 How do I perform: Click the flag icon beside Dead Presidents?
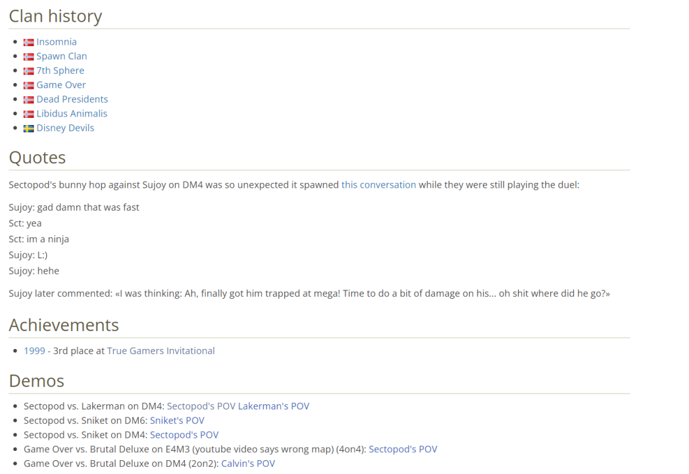tap(28, 100)
